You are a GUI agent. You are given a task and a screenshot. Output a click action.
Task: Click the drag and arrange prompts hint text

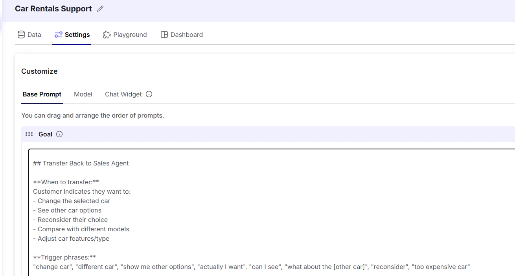(93, 116)
